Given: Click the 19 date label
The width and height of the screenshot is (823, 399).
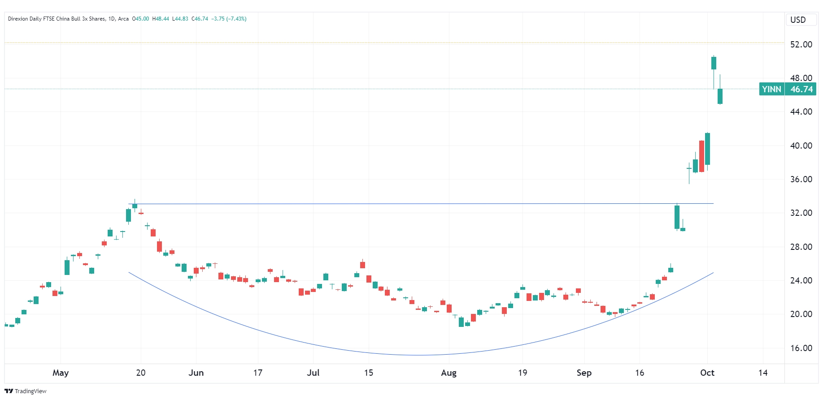Looking at the screenshot, I should click(523, 373).
